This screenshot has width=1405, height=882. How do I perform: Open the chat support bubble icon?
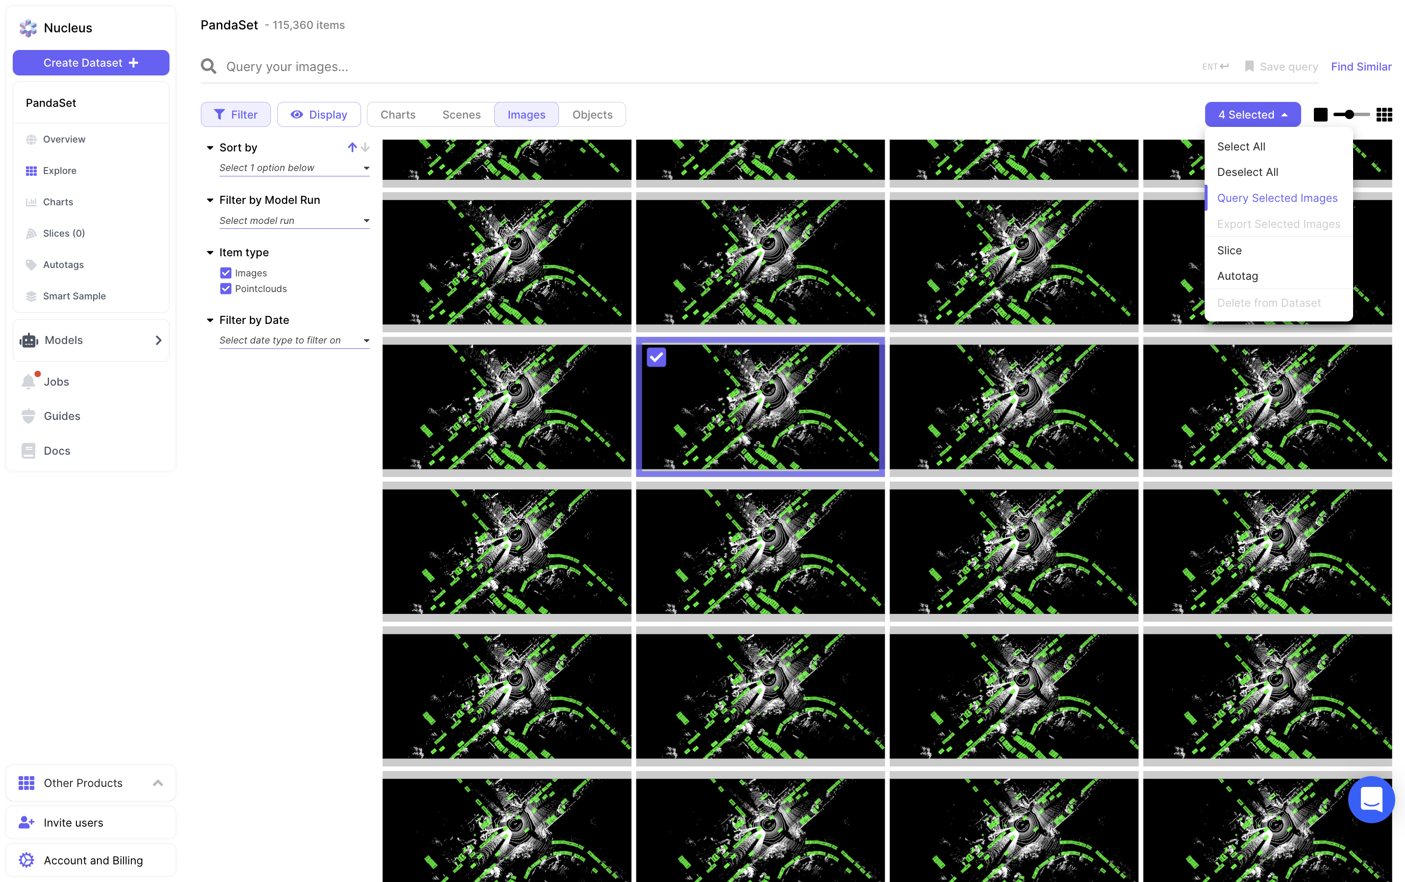(x=1371, y=799)
